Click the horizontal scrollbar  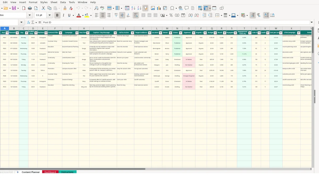pyautogui.click(x=73, y=169)
